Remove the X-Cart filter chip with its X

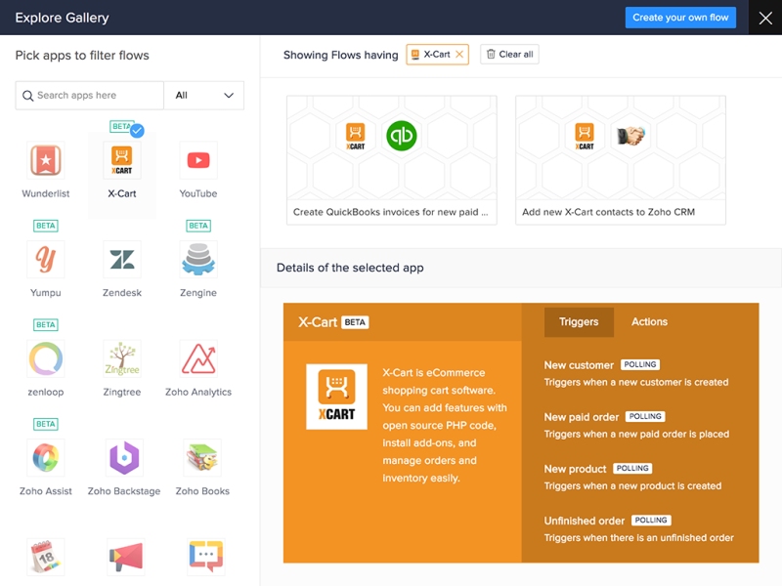[459, 55]
